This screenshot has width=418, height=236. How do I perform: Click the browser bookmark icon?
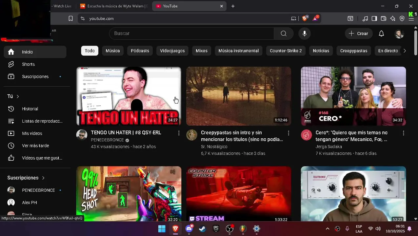click(x=70, y=19)
